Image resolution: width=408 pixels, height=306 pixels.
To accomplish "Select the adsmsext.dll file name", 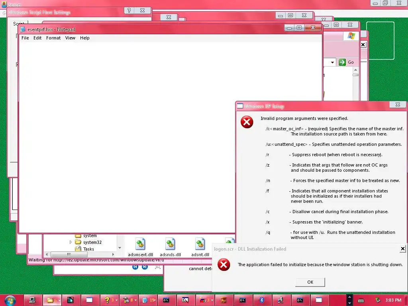I will 140,255.
